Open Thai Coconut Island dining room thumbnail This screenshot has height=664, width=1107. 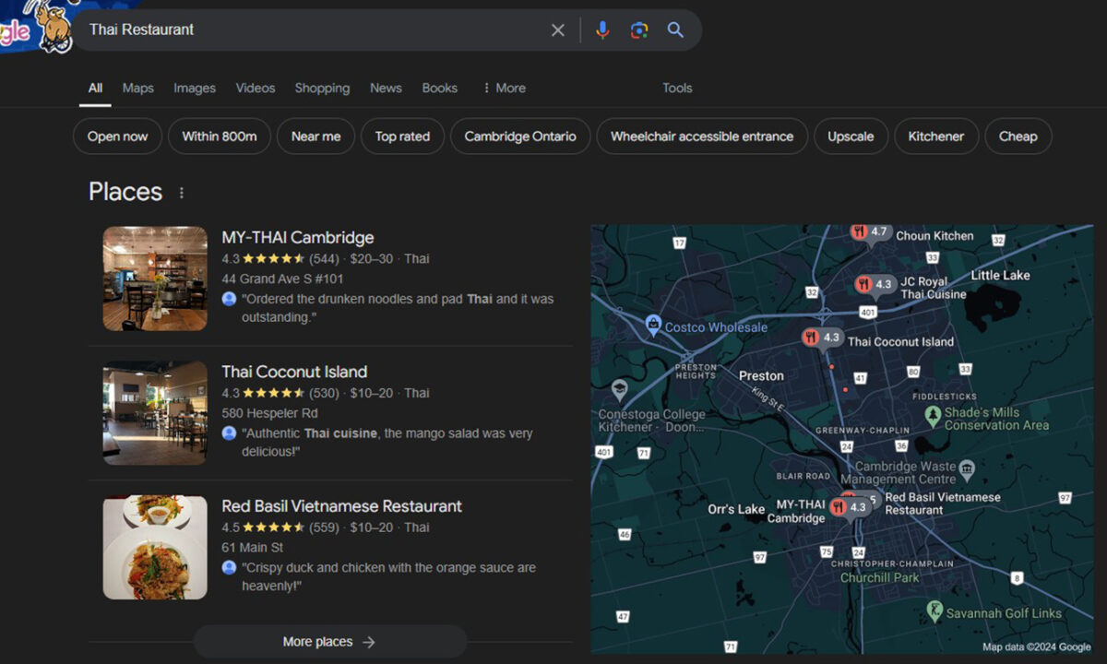155,413
